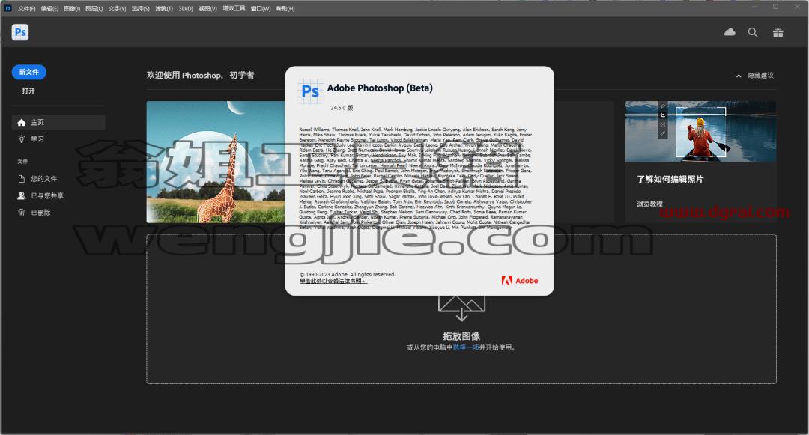
Task: Collapse suggestions with the chevron next to 隐藏建议
Action: pos(739,76)
